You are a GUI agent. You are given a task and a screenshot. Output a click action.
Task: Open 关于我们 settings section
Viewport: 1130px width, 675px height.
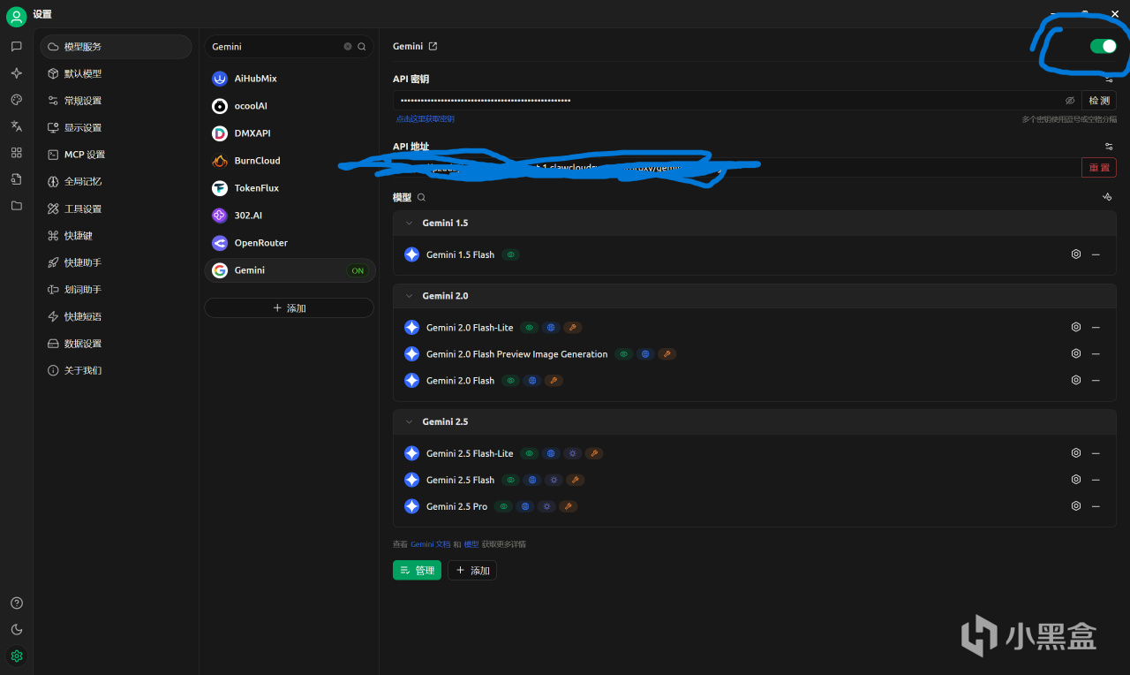point(116,370)
